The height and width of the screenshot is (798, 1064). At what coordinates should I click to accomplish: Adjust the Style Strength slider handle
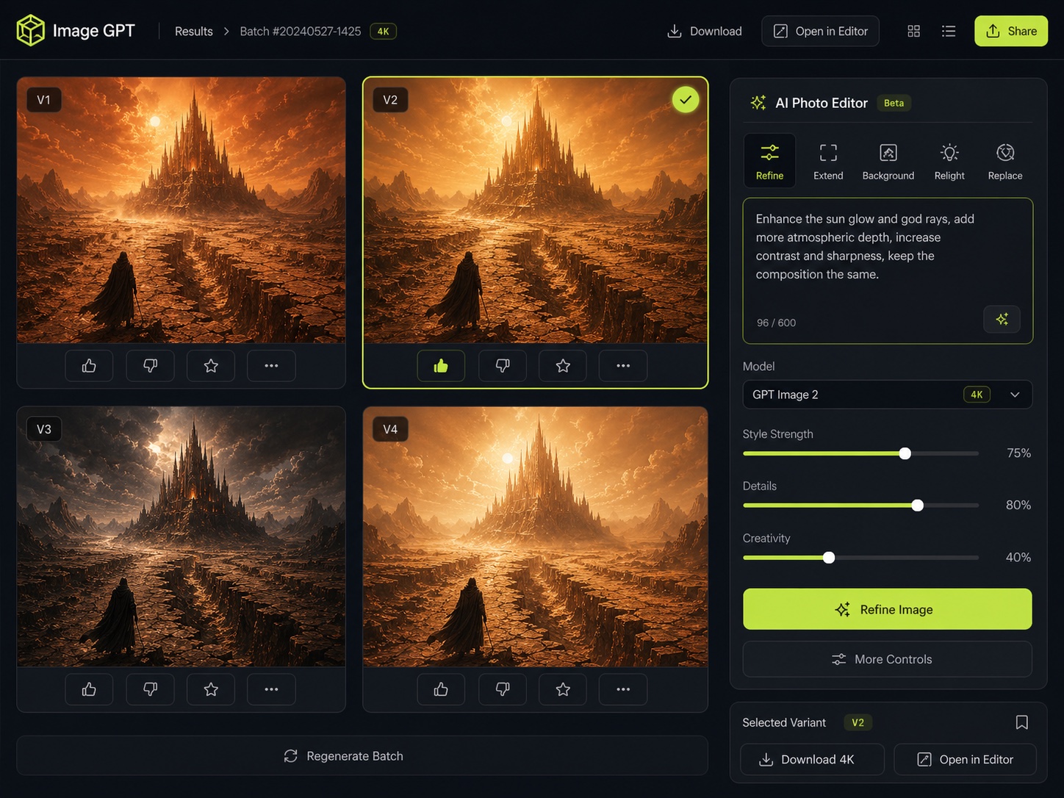pos(905,453)
